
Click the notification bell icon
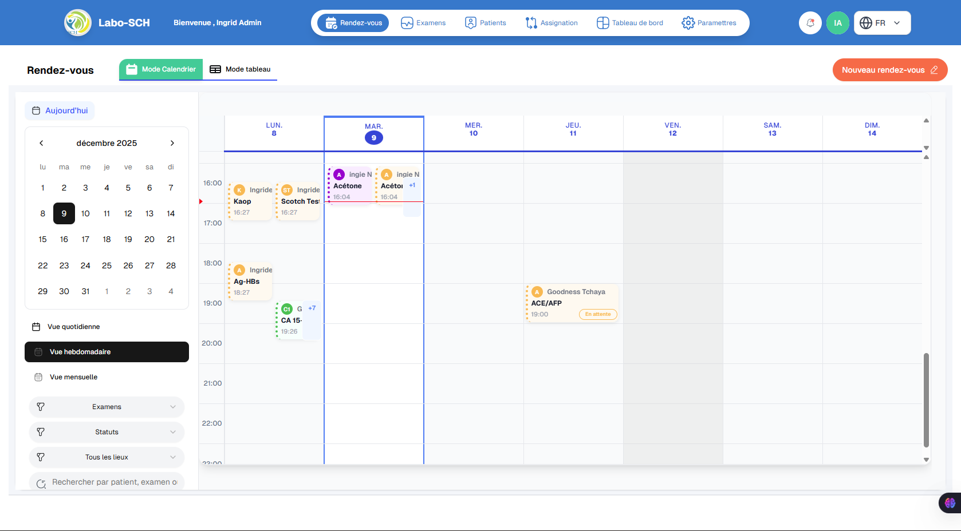tap(810, 22)
